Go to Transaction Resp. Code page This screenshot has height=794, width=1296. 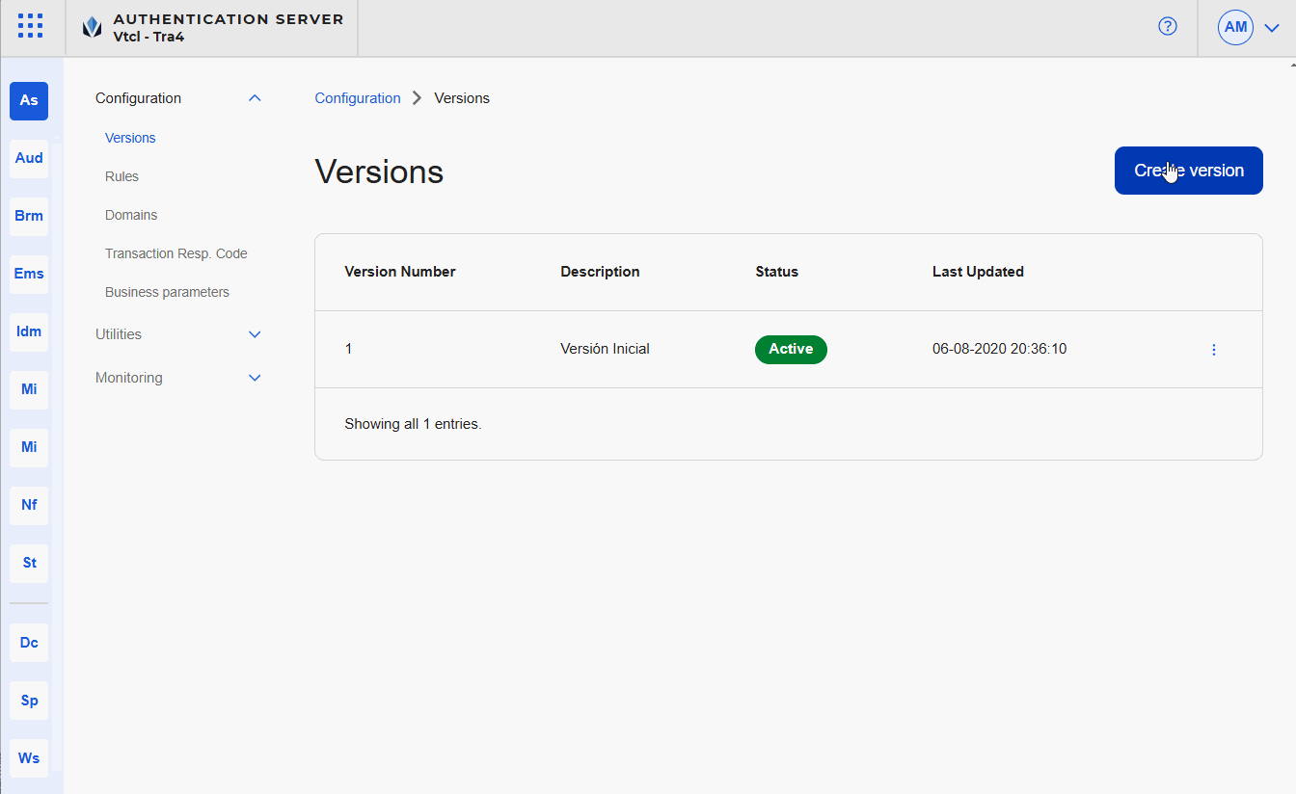(x=175, y=253)
